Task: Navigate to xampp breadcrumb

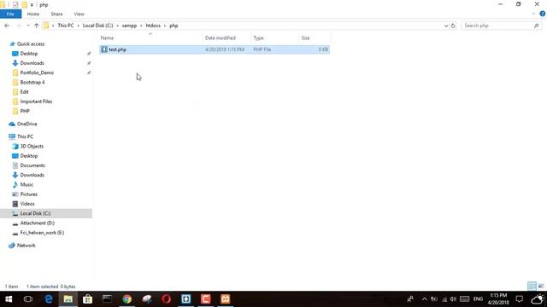Action: pos(129,26)
